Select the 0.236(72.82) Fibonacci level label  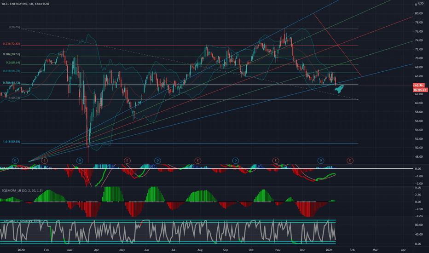[x=12, y=44]
